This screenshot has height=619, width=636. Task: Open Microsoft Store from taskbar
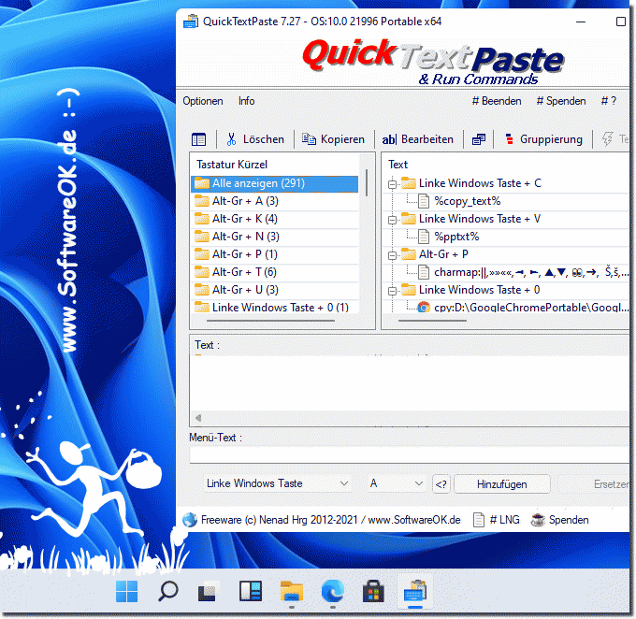pos(373,592)
